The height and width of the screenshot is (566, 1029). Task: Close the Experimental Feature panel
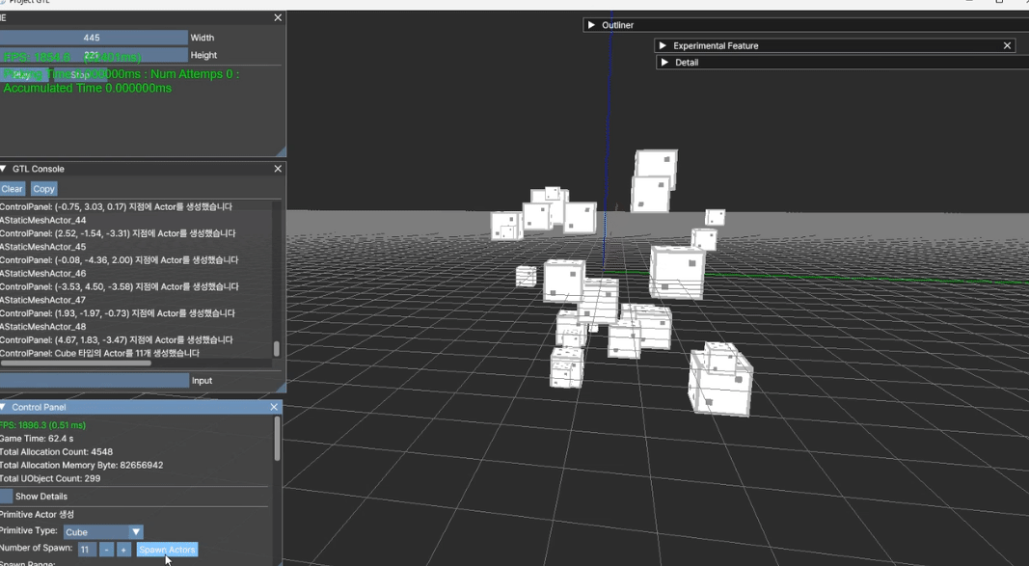pos(1008,45)
